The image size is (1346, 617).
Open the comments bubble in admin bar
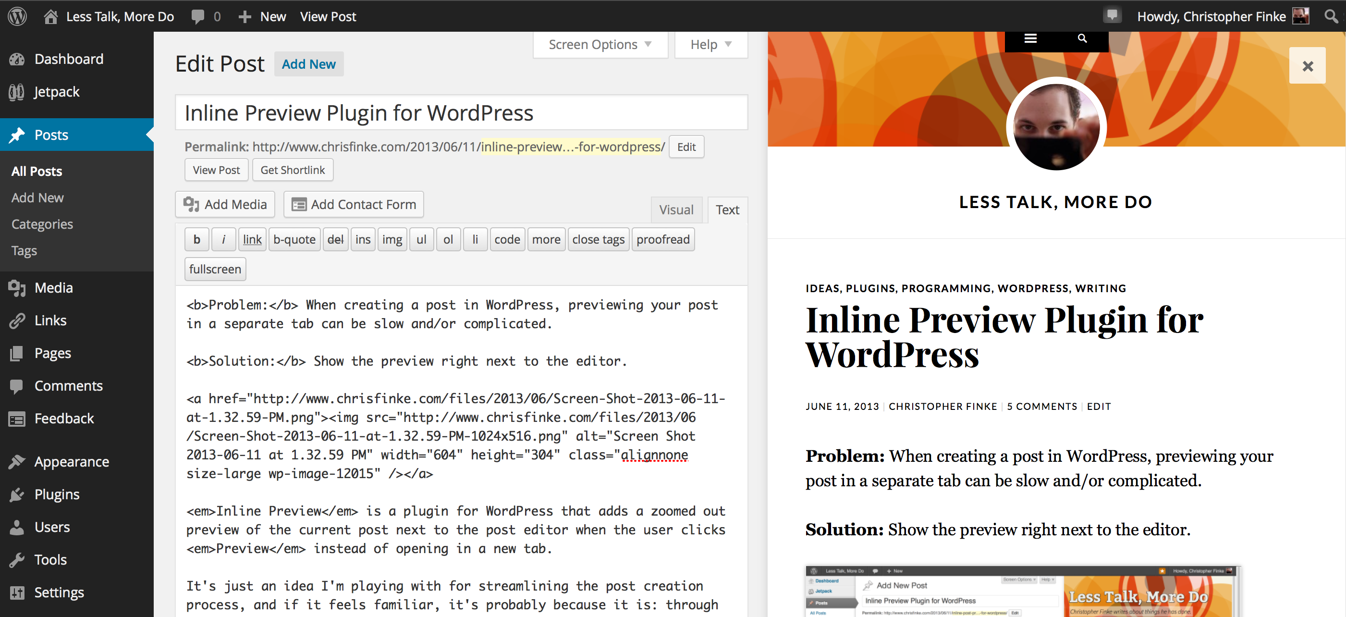(197, 17)
